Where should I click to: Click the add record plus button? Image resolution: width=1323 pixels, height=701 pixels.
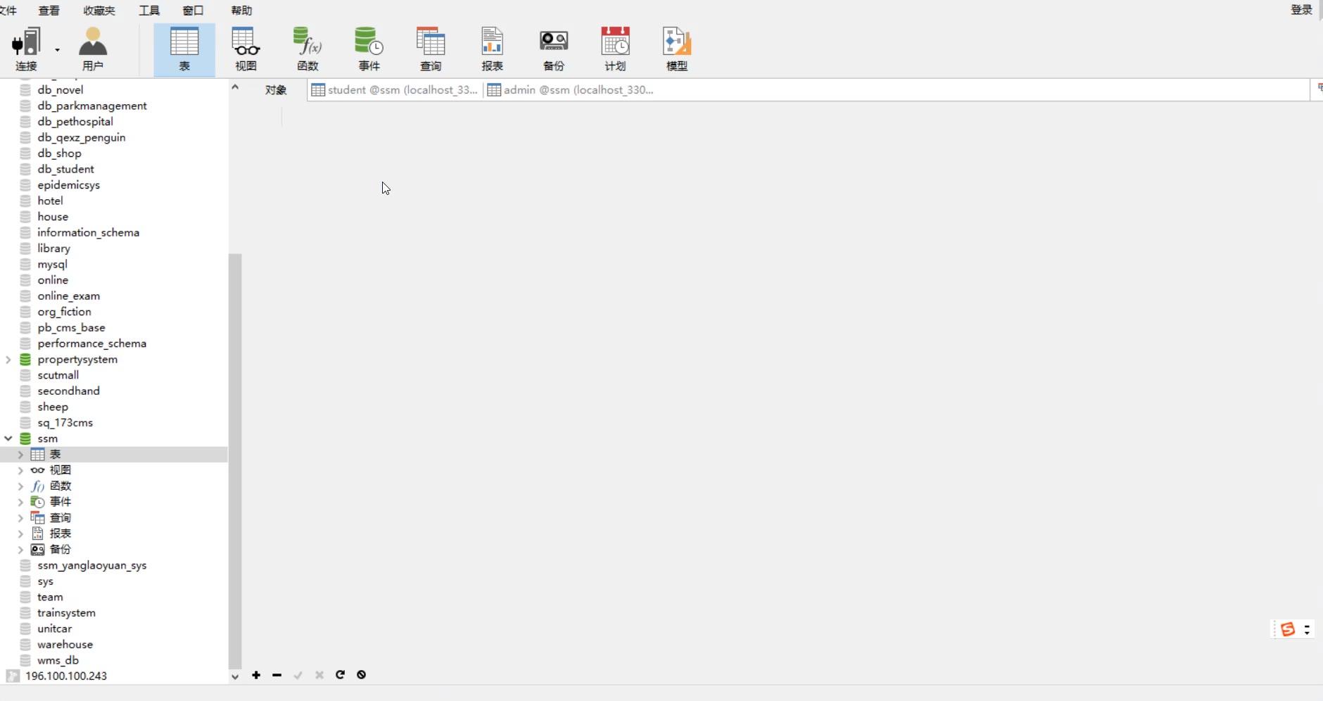tap(256, 675)
